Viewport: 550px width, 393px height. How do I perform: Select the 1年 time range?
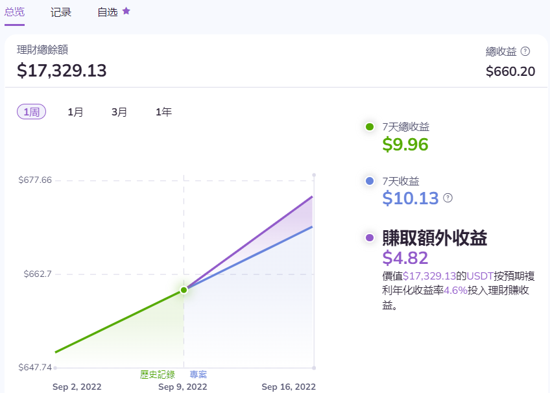point(164,112)
